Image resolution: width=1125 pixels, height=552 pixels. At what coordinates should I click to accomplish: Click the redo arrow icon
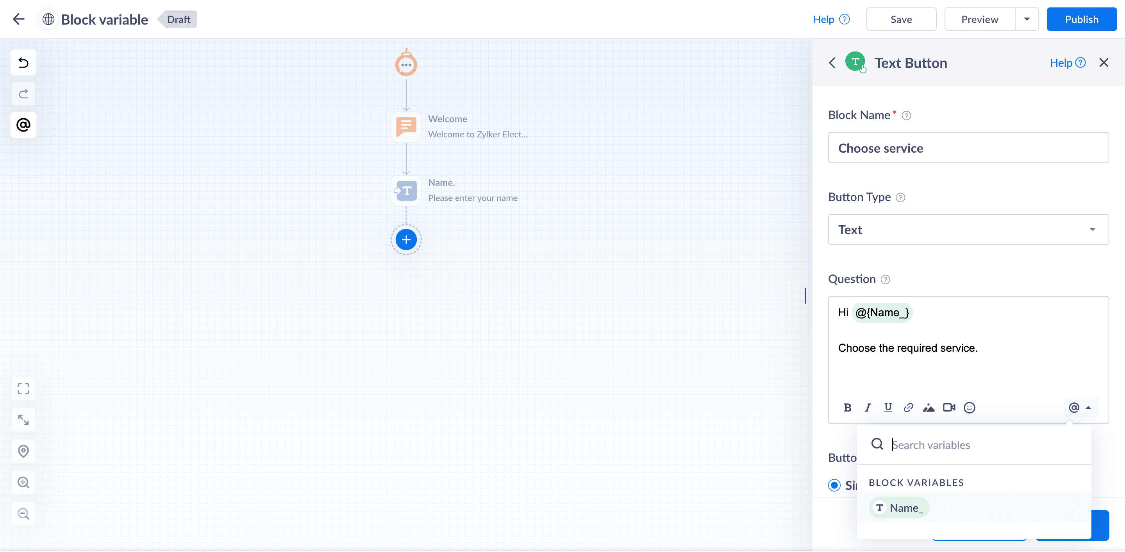[23, 94]
